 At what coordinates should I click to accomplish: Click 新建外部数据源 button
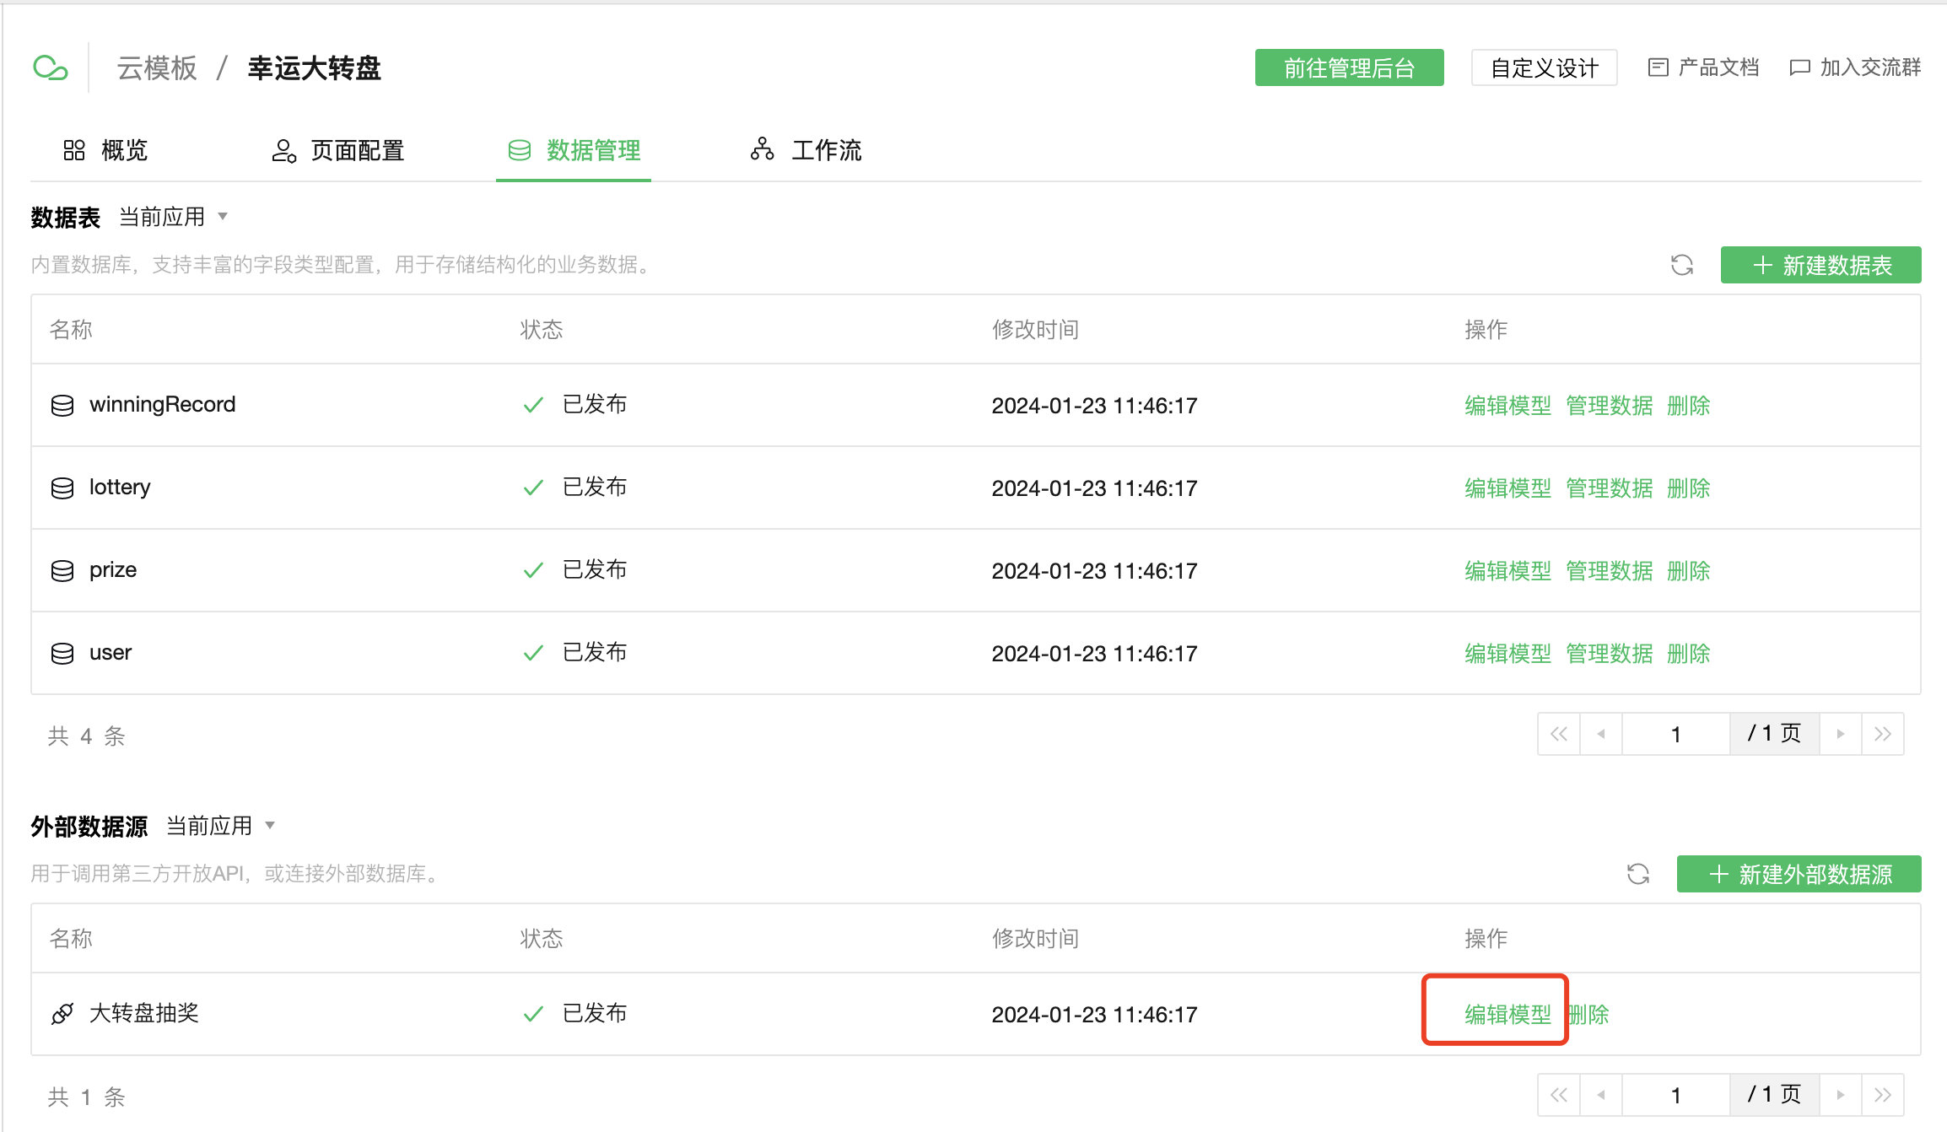(1799, 874)
